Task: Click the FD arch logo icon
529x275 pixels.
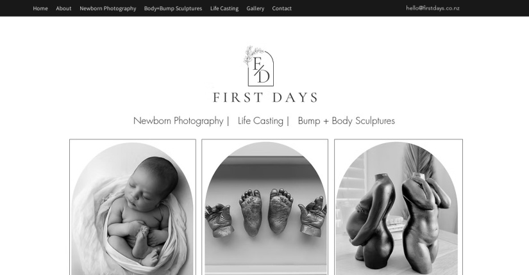Action: (x=260, y=68)
